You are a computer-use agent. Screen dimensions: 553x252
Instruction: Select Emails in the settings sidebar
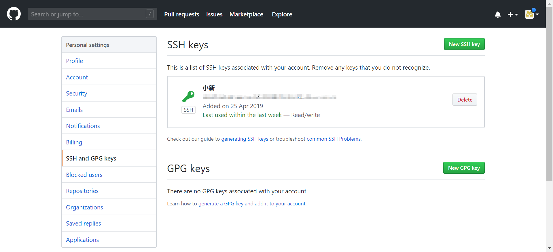click(109, 110)
